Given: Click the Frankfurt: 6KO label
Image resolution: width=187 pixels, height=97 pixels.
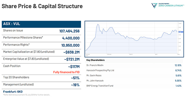Looking at the screenshot, I should (x=13, y=92).
